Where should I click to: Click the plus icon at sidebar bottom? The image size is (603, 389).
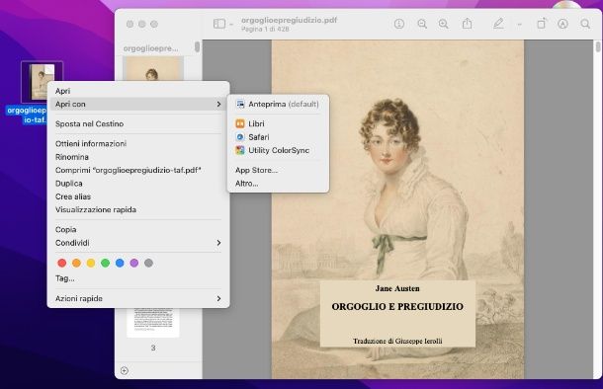tap(125, 370)
